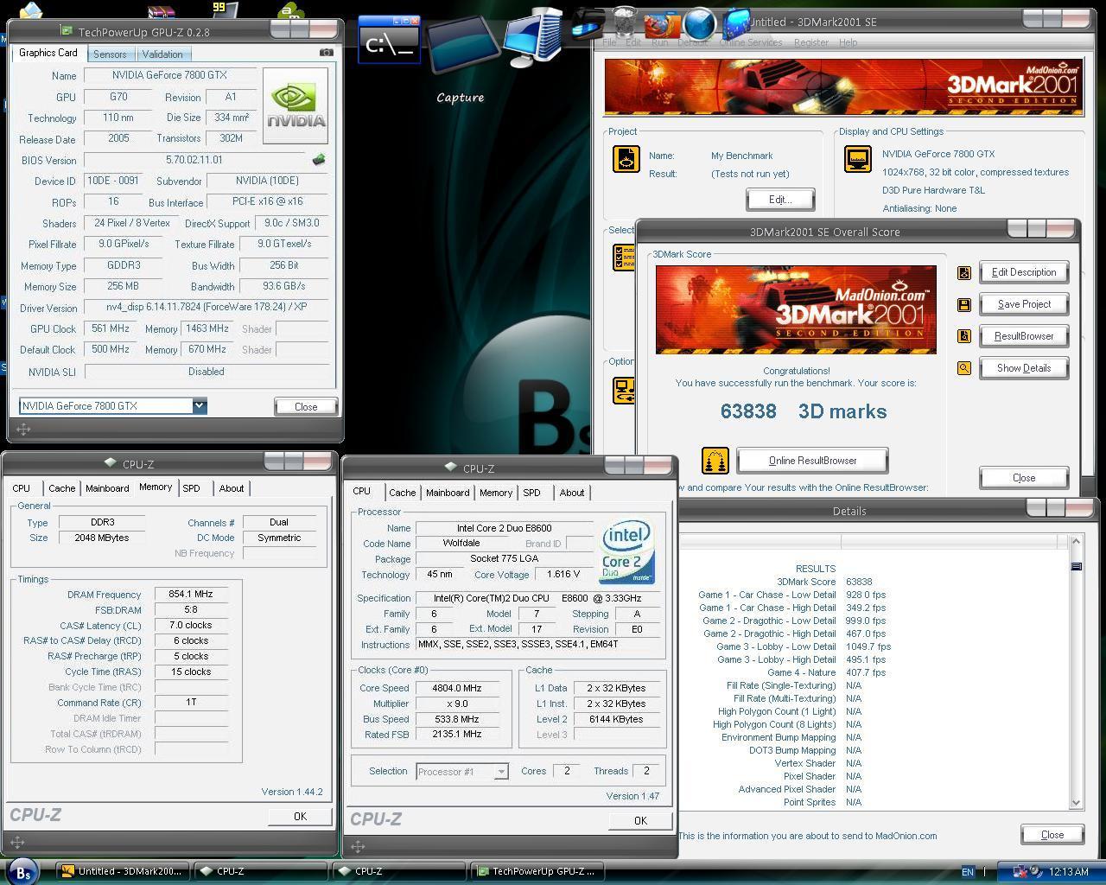Click the Save Project button

[1024, 304]
